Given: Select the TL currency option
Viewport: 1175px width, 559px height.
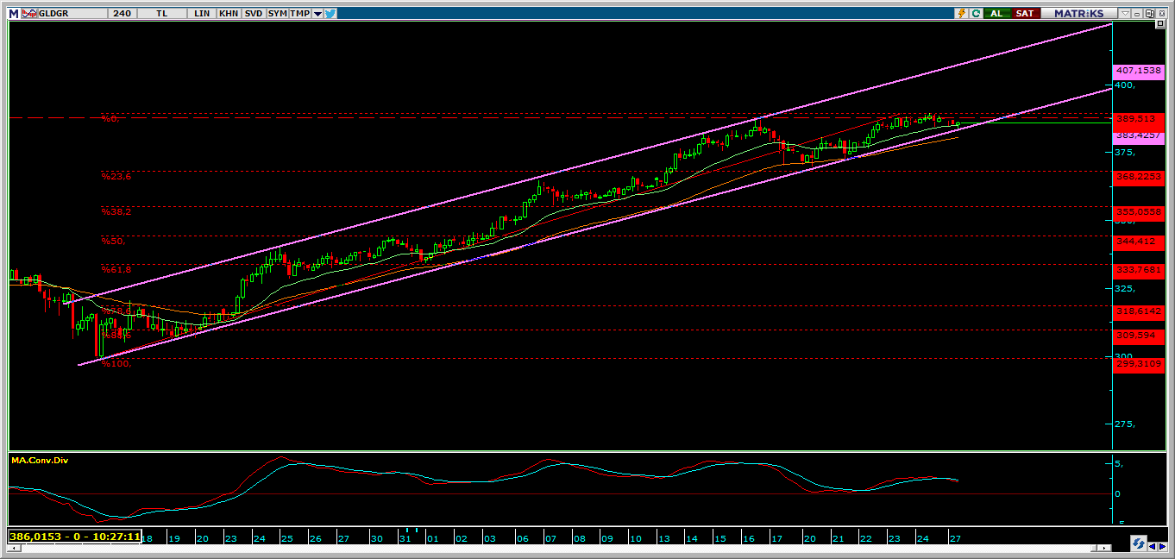Looking at the screenshot, I should [162, 13].
